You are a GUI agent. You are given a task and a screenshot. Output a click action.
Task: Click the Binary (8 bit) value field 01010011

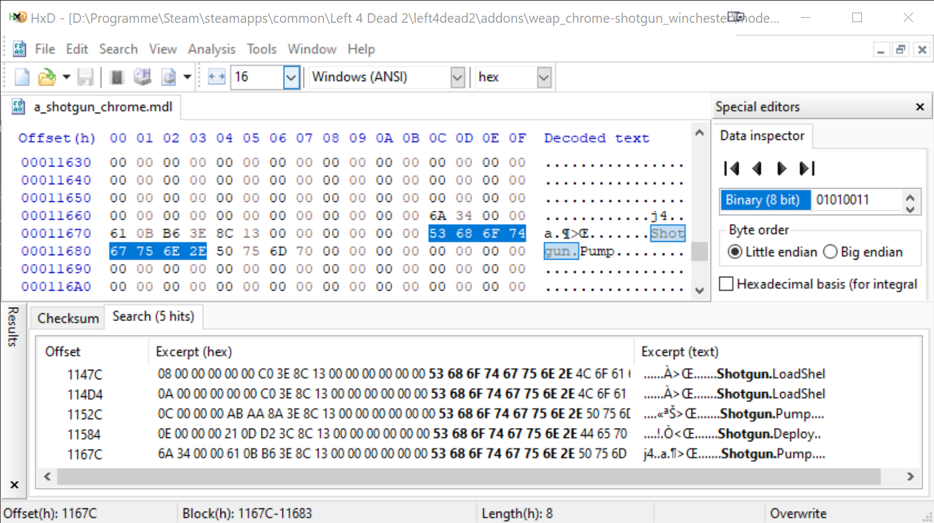point(857,200)
